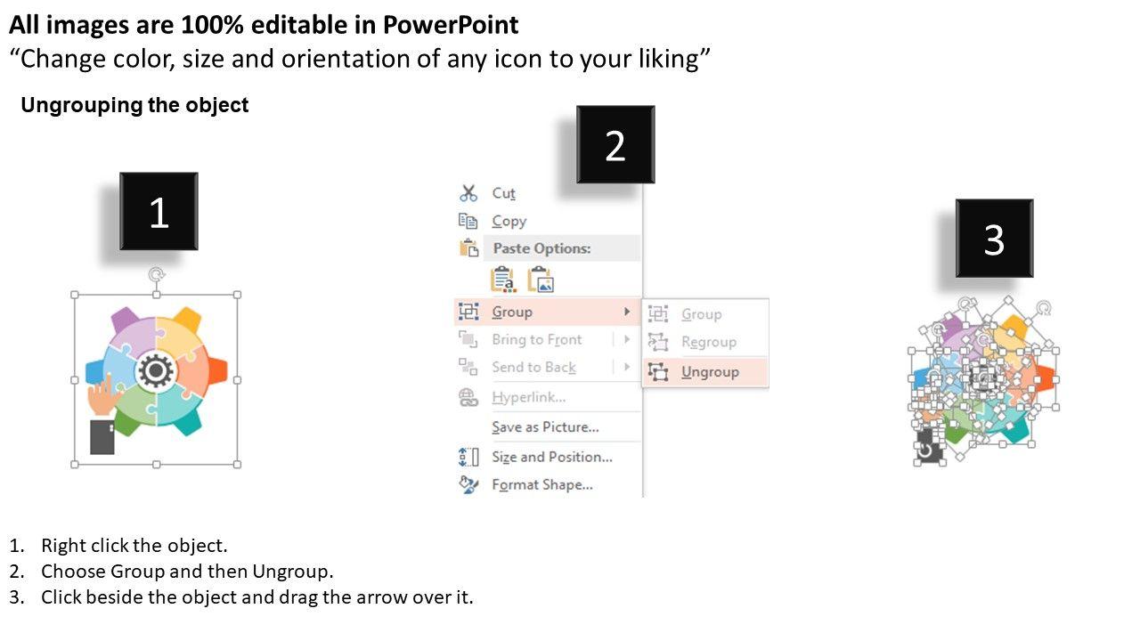Click the orange tooth of the grouped gear
The width and height of the screenshot is (1140, 641).
coord(219,369)
